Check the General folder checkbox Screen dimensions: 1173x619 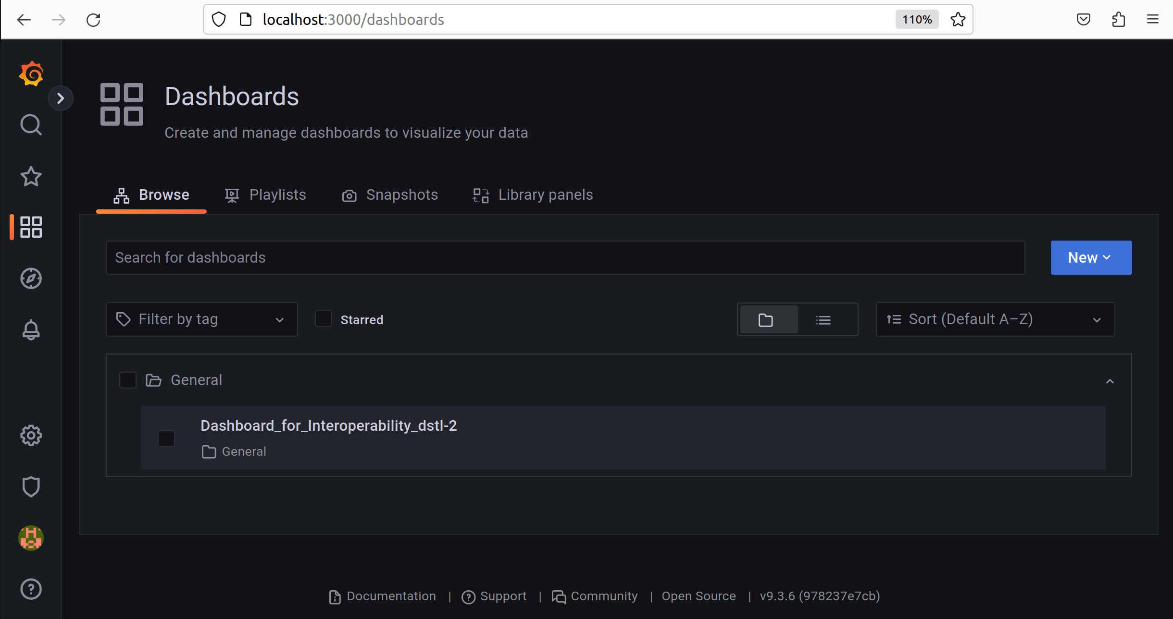tap(128, 380)
